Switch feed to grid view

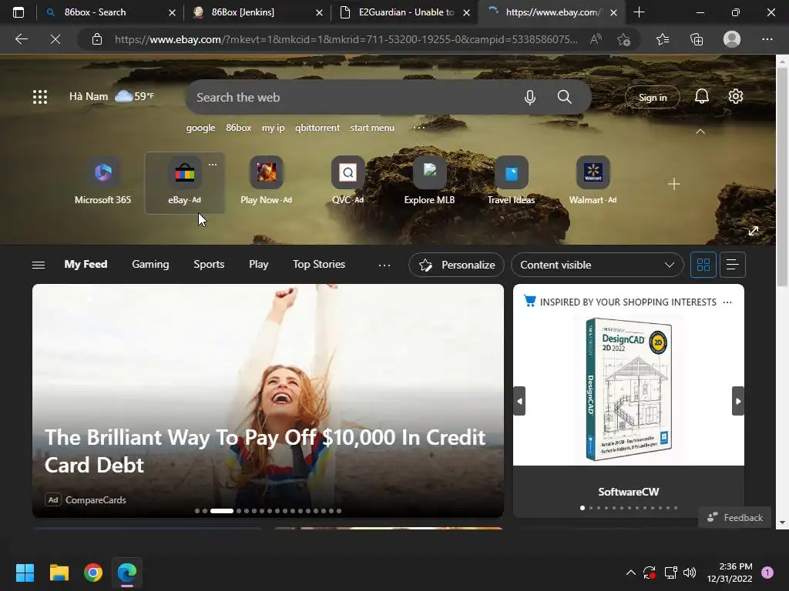703,265
